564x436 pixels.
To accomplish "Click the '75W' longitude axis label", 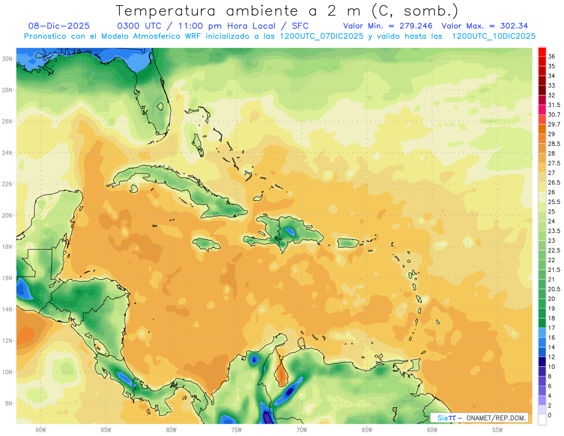I will [236, 430].
